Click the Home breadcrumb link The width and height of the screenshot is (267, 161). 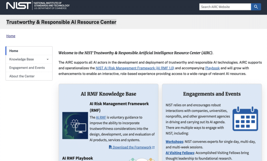[x=11, y=36]
